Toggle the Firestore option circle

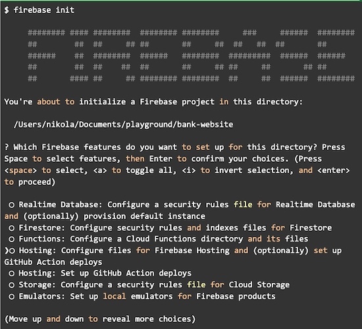point(12,228)
